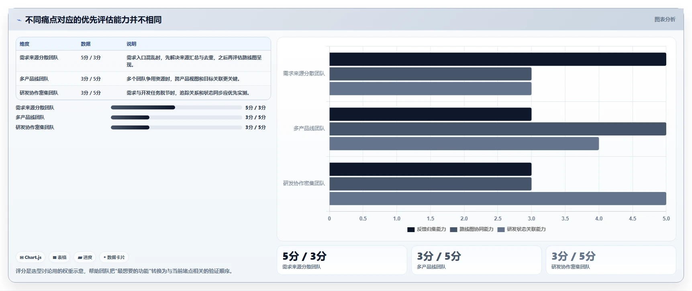The image size is (692, 291).
Task: Click the small icon beside the slide title
Action: coord(19,20)
